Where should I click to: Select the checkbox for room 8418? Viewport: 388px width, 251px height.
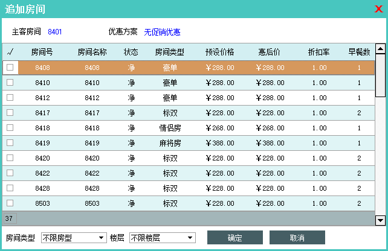tap(10, 127)
